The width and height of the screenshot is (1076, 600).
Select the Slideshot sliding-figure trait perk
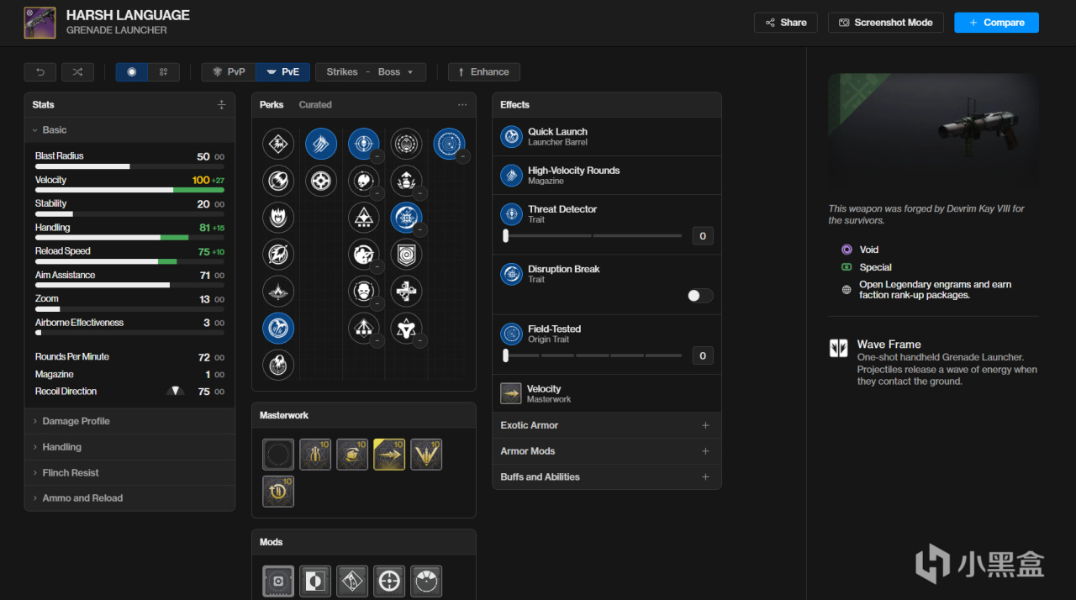tap(364, 255)
